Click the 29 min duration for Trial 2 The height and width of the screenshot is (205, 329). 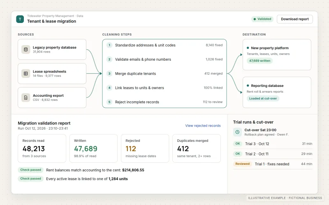coord(307,154)
